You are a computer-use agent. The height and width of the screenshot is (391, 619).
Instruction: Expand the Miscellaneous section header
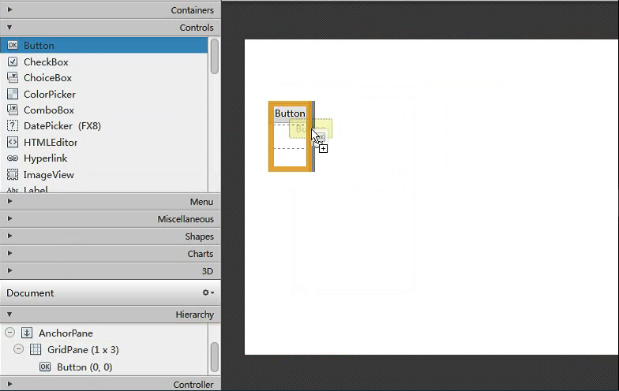(x=10, y=219)
